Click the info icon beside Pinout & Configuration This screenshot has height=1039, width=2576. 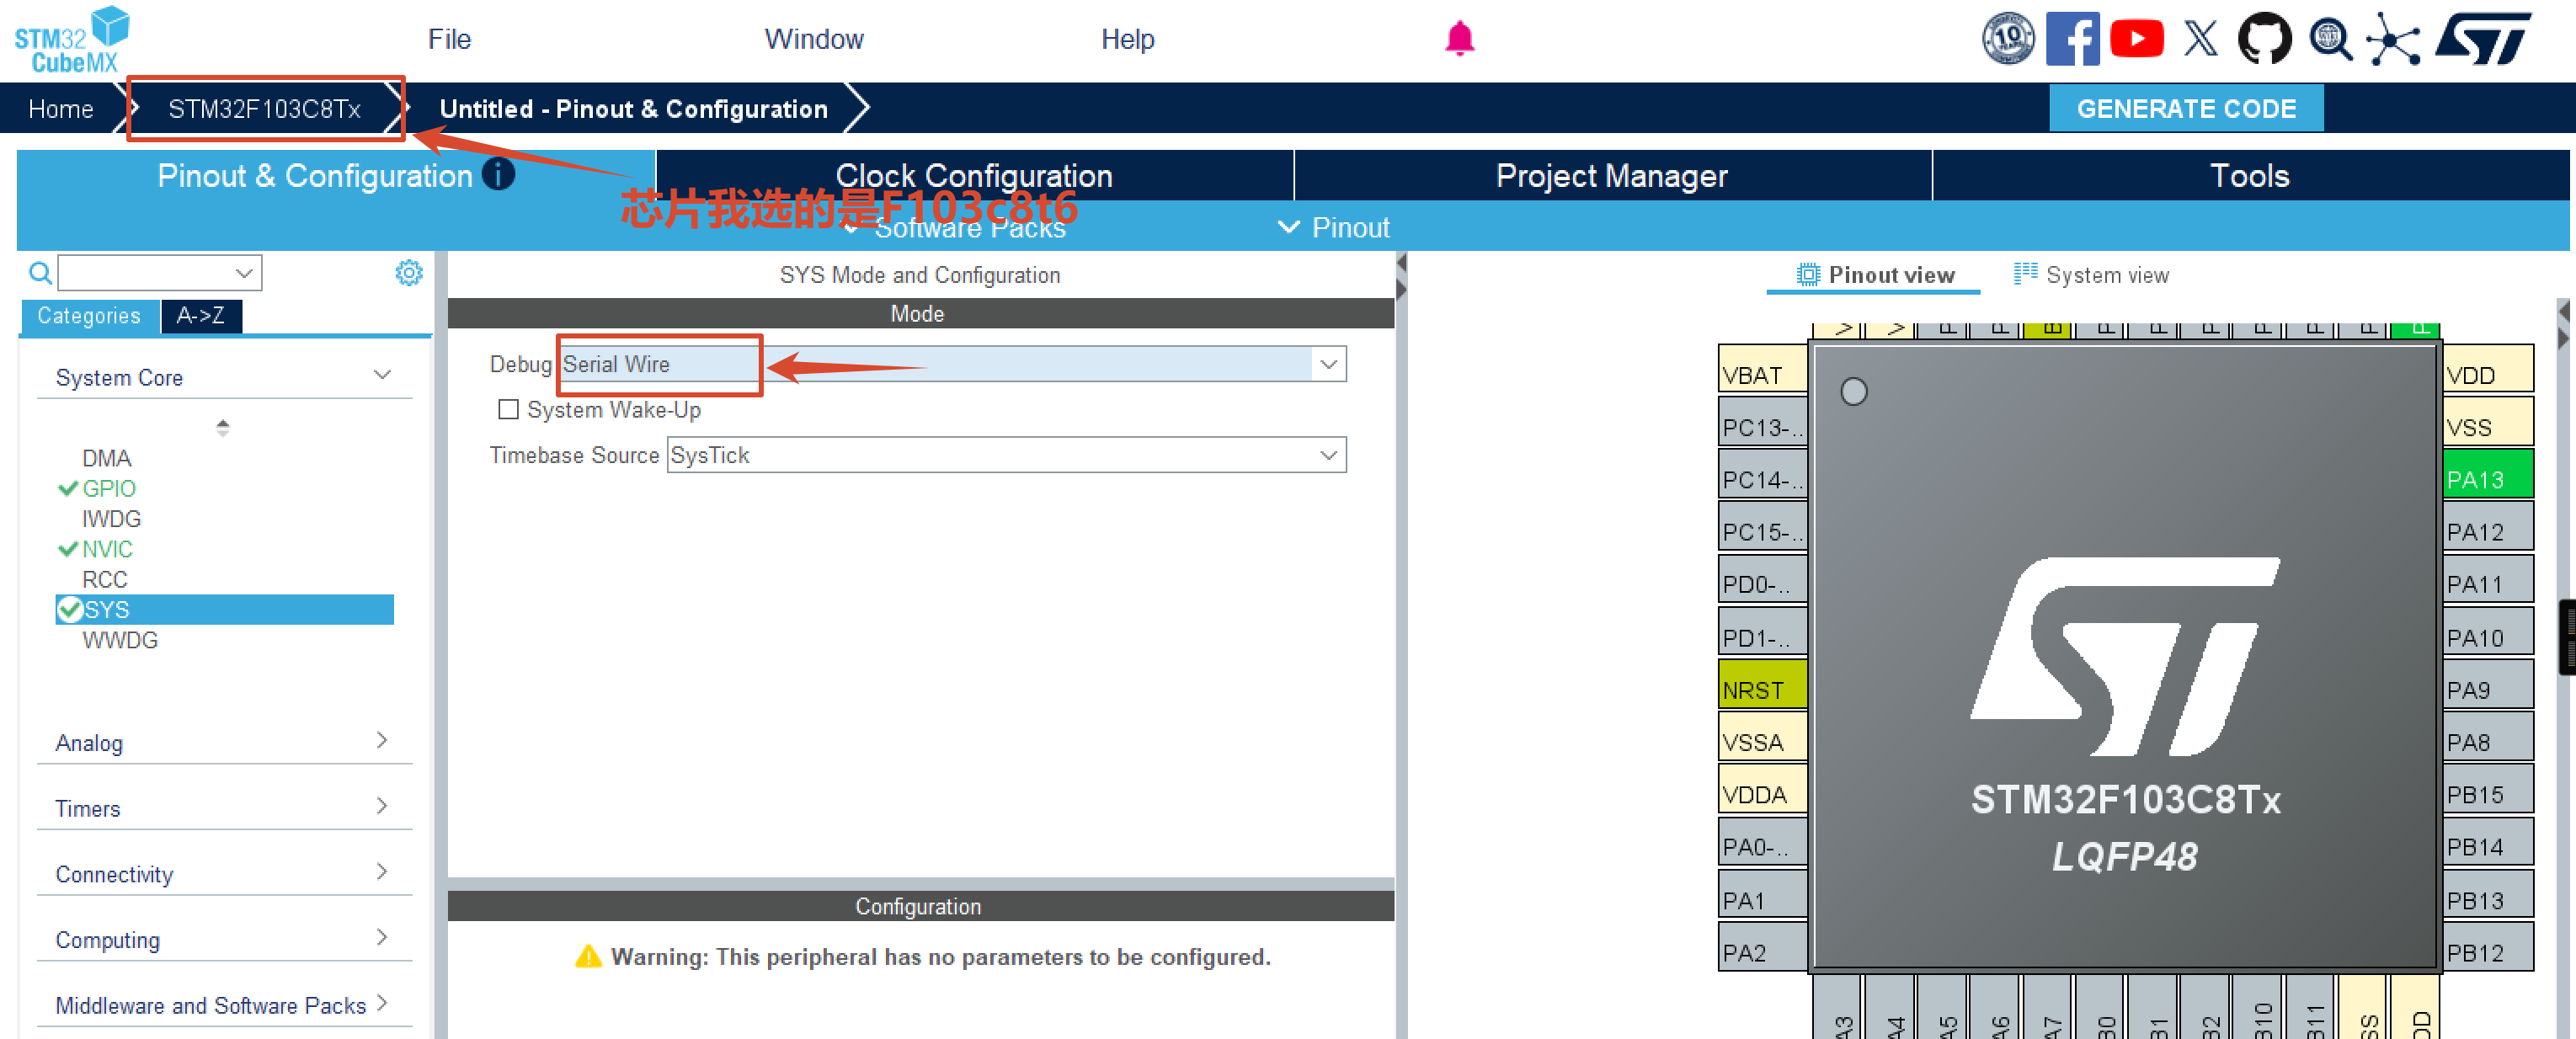[498, 174]
